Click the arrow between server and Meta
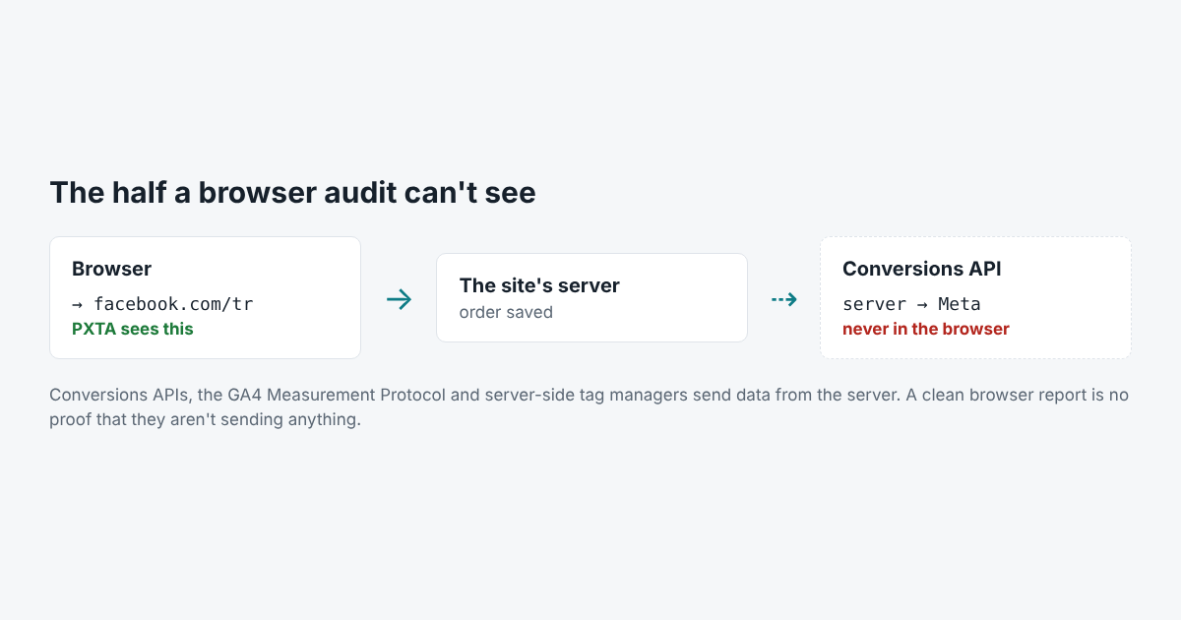Image resolution: width=1181 pixels, height=620 pixels. pyautogui.click(x=922, y=304)
